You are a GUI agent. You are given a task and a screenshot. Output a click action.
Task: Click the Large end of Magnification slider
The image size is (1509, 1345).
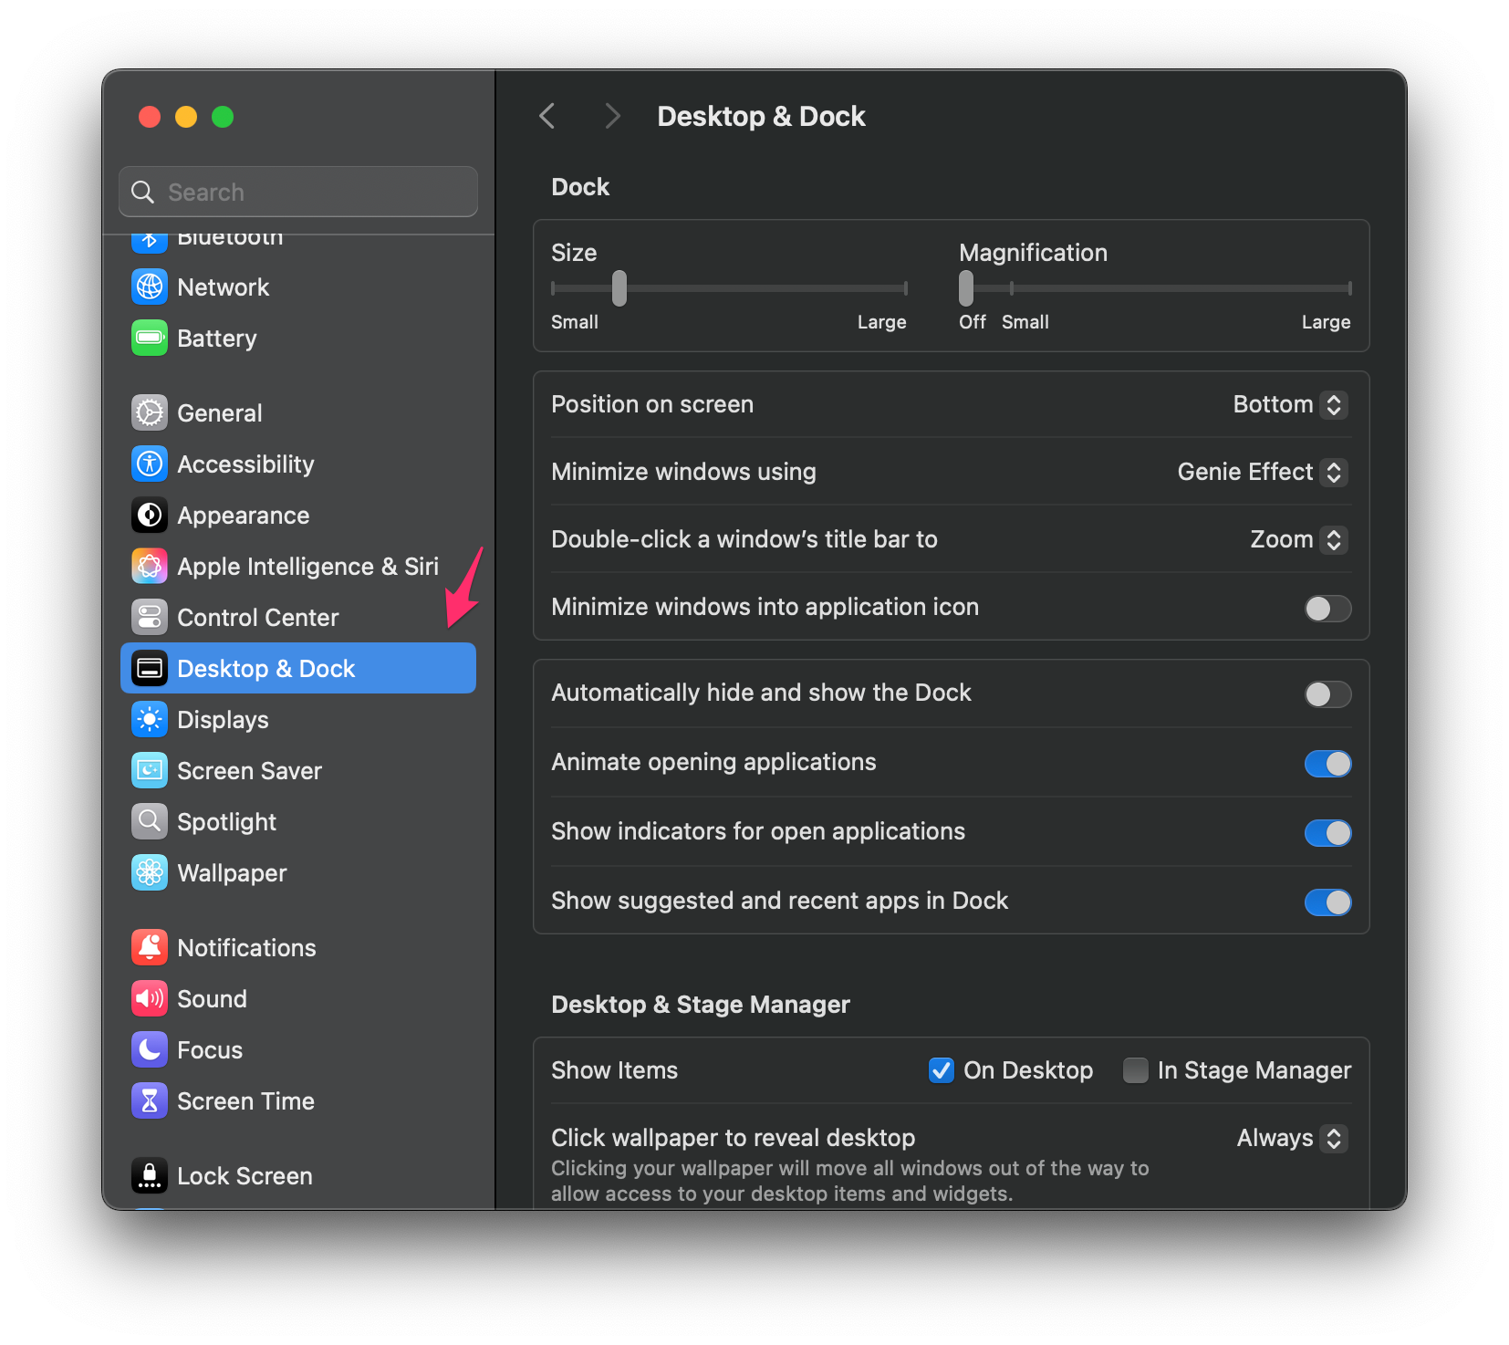tap(1349, 288)
